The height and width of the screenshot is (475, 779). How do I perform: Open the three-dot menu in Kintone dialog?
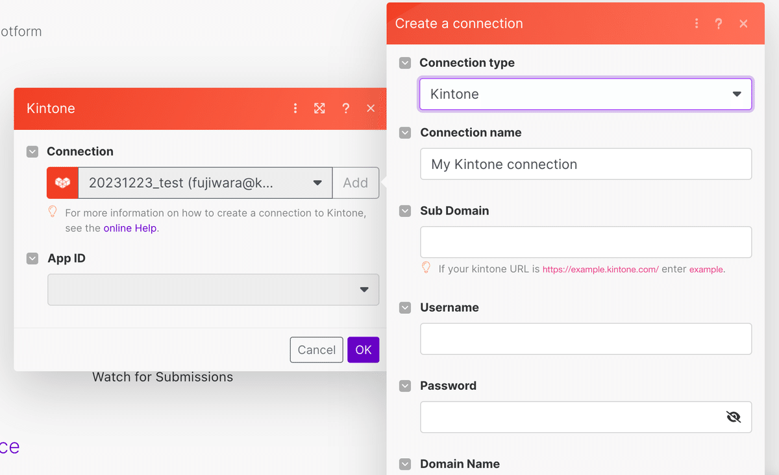point(295,109)
